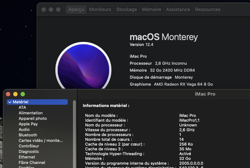Click the firmware version 2005.0.0.0.0 value
250x168 pixels.
[x=191, y=163]
